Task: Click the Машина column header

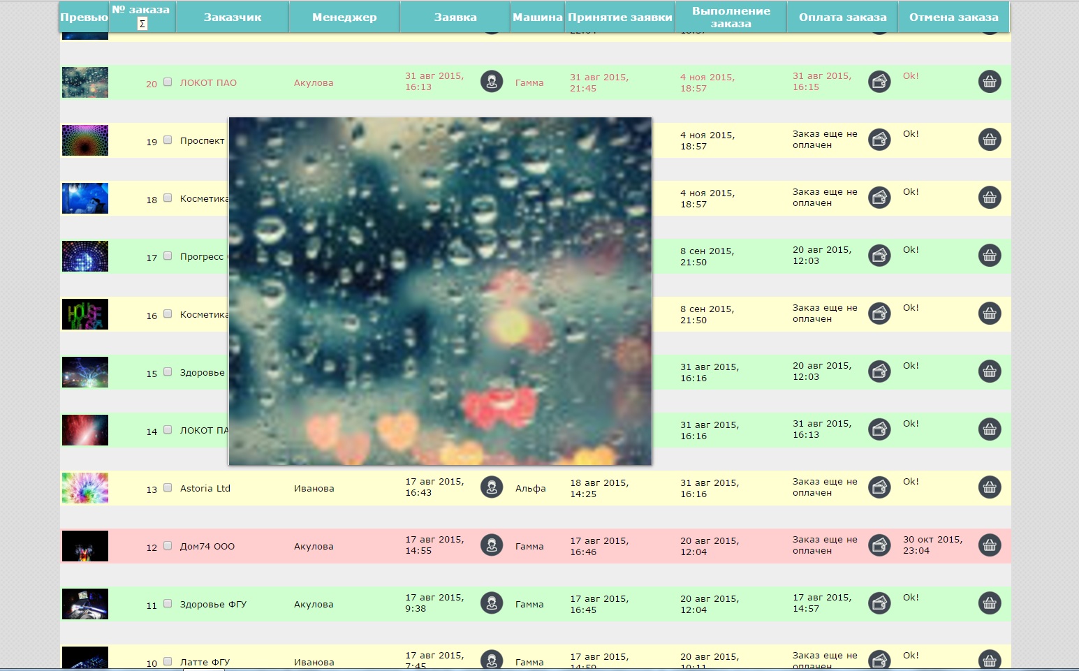Action: [538, 17]
